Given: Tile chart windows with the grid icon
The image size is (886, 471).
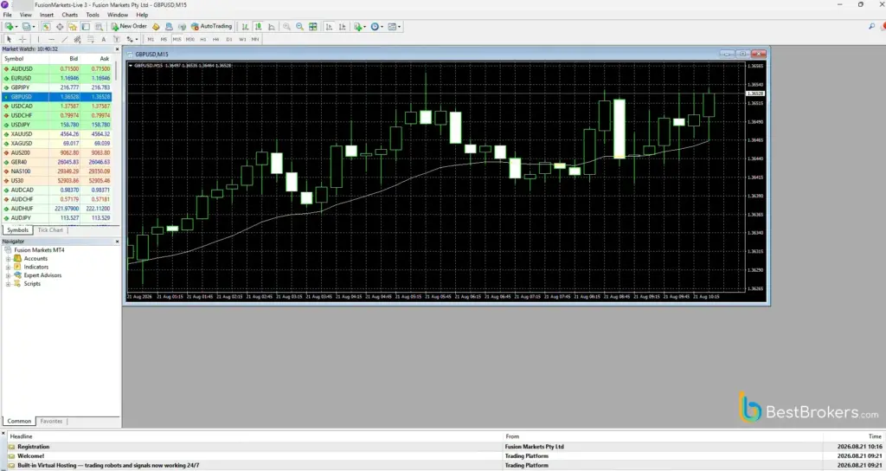Looking at the screenshot, I should pyautogui.click(x=312, y=27).
